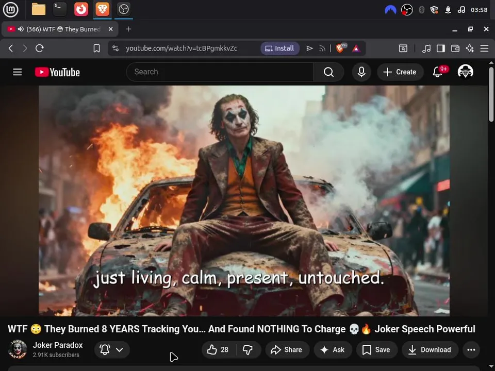495x371 pixels.
Task: Click the youtube.com address bar URL
Action: [x=181, y=48]
